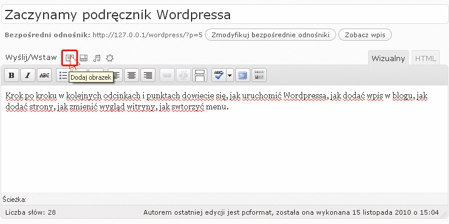Viewport: 449px width, 224px height.
Task: Center-align the text
Action: tap(132, 75)
